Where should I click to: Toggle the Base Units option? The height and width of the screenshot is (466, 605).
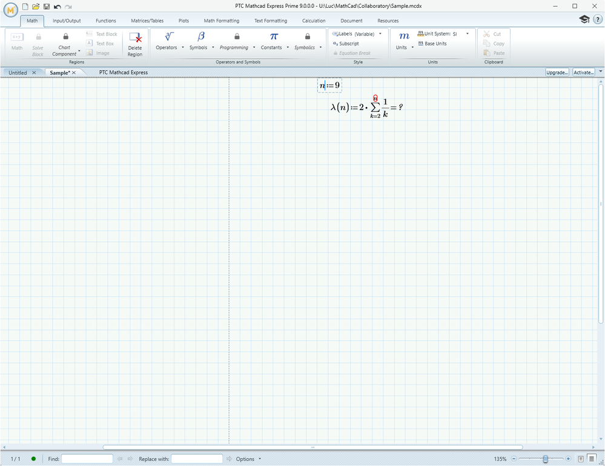432,44
